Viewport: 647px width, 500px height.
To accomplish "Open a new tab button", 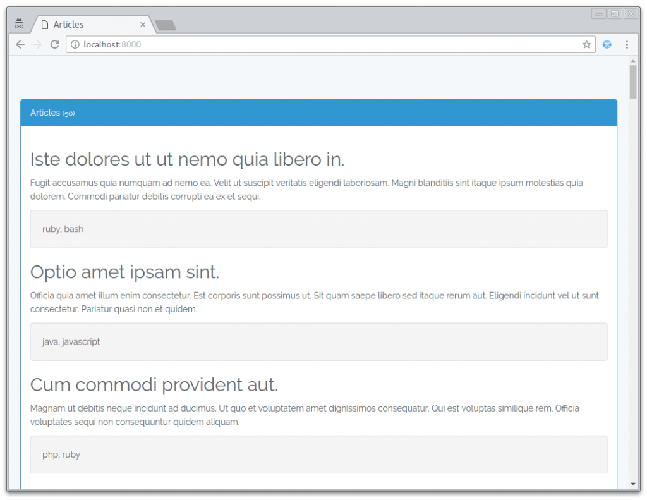I will [x=166, y=25].
